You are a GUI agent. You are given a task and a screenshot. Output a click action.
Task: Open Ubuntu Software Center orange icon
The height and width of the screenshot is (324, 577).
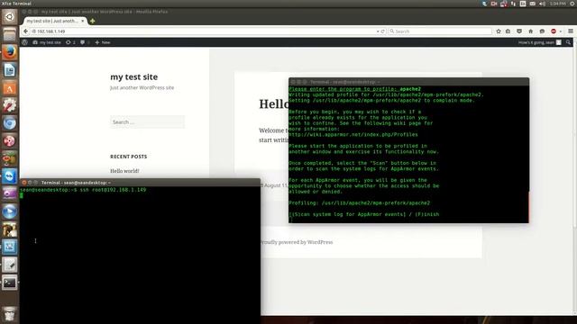click(10, 88)
